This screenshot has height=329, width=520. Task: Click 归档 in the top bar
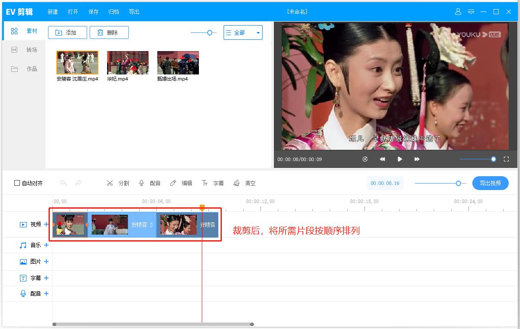114,12
